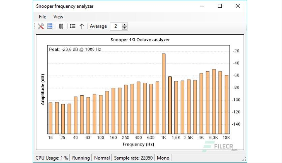
Task: Click the "Peak: -23,6 dB @ 1000 Hz" readout
Action: pyautogui.click(x=75, y=49)
